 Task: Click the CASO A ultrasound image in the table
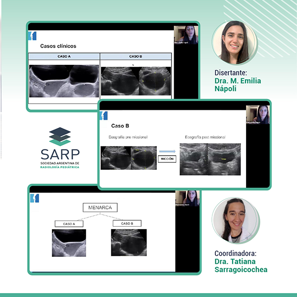coord(64,81)
